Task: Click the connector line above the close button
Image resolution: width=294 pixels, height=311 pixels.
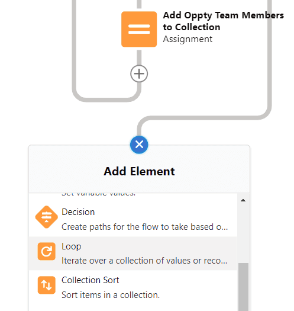Action: (139, 130)
